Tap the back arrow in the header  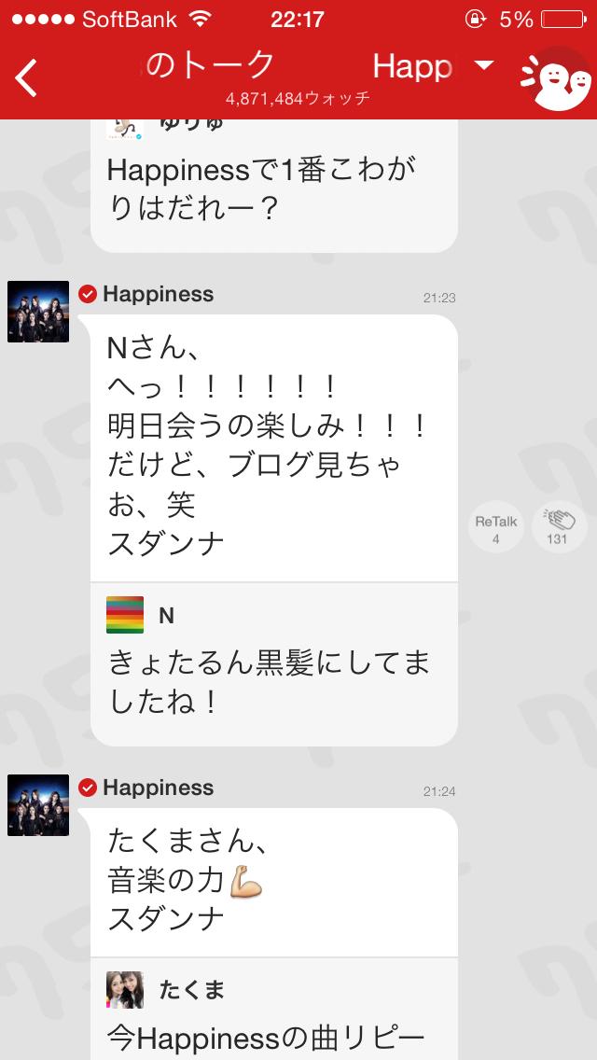click(x=26, y=77)
